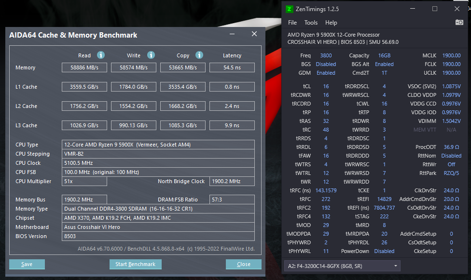Click the Memory Type field Dual Channel DDR4-3800
Viewport: 471px width, 280px height.
pyautogui.click(x=158, y=209)
